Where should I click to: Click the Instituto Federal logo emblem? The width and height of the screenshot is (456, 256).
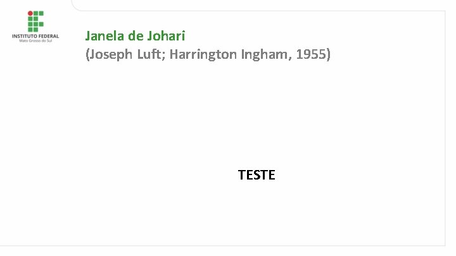35,21
